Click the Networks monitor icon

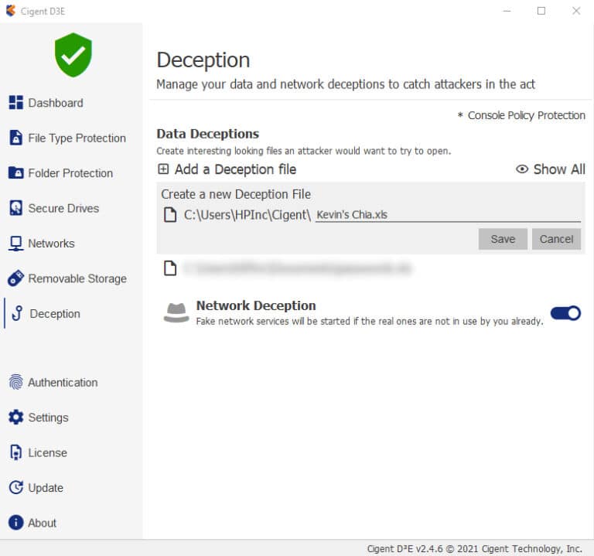pos(16,244)
